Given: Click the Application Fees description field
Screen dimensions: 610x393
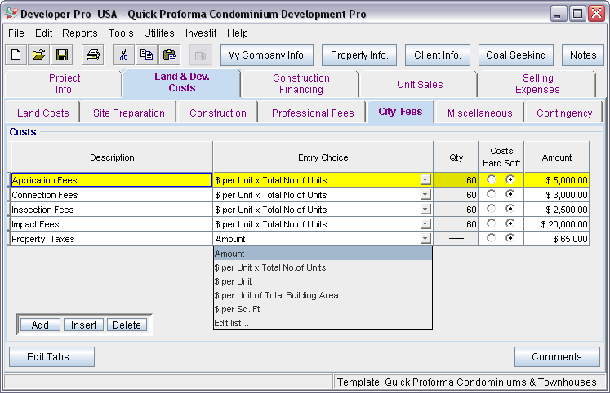Looking at the screenshot, I should coord(112,180).
